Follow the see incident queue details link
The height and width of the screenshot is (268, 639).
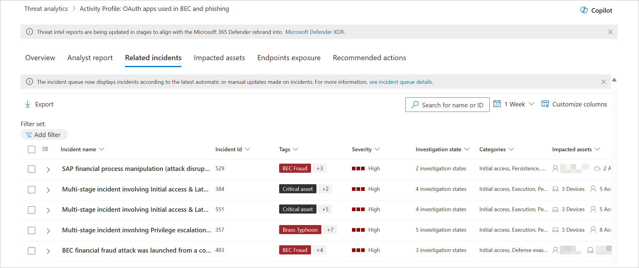(401, 82)
